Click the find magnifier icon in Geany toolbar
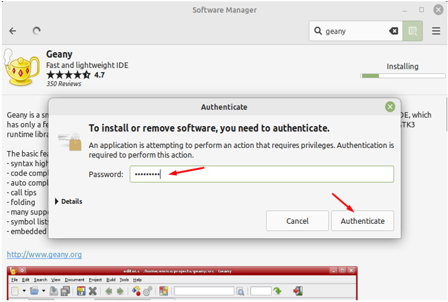Screen dimensions: 448x302 [241, 291]
